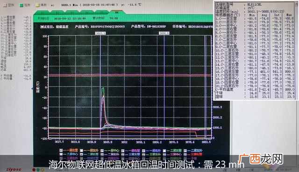
Task: Click the 3627.7 x-axis label
Action: tap(59, 142)
